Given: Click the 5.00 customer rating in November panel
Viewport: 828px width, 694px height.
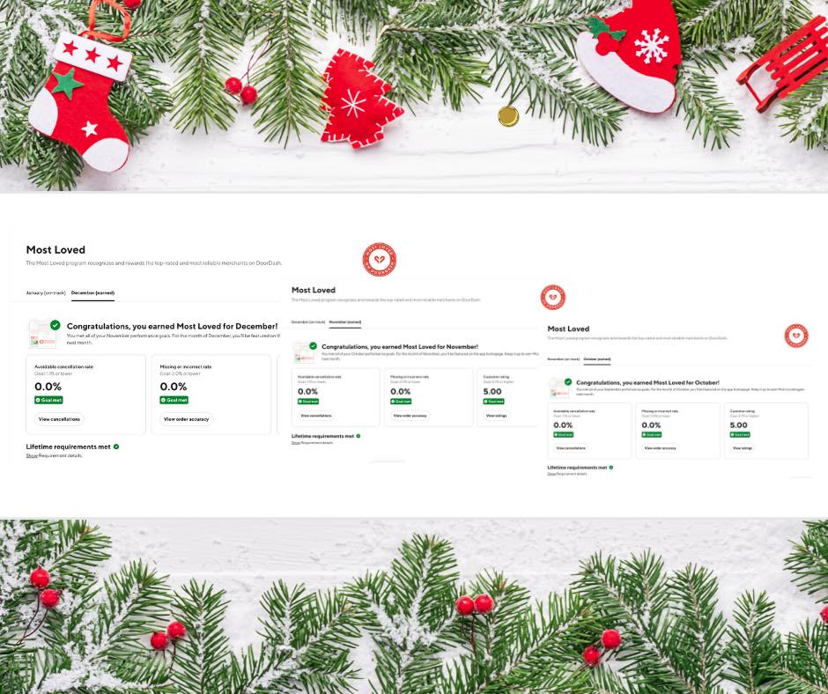Looking at the screenshot, I should pos(492,391).
